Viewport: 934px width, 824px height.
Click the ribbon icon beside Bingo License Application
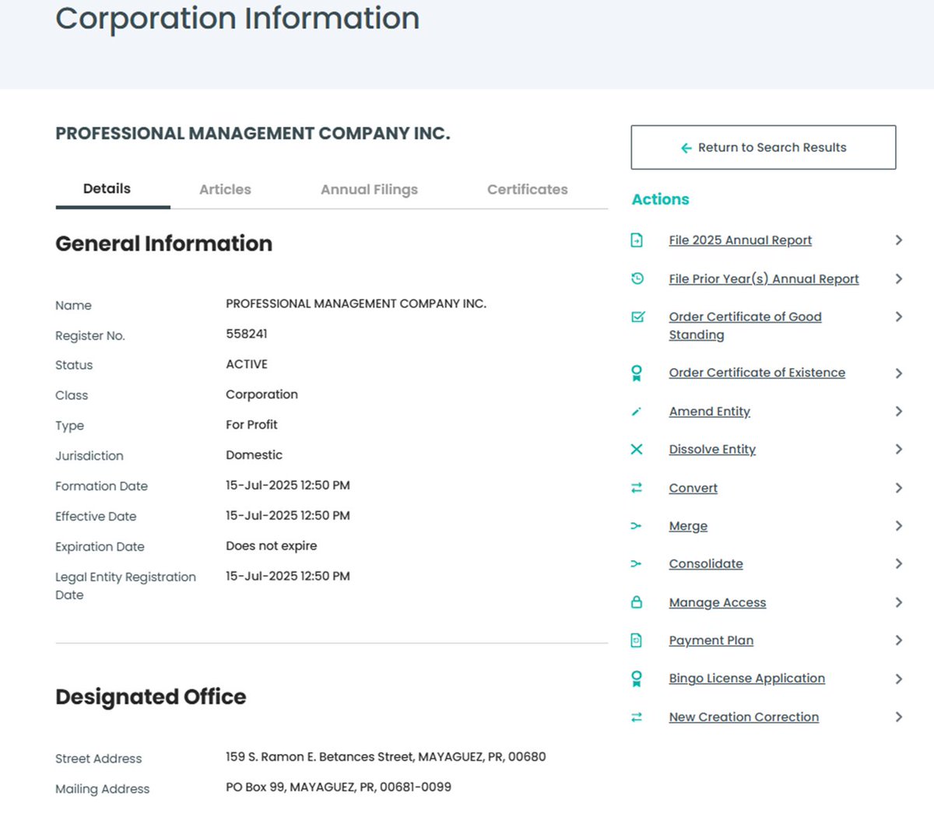pos(637,679)
